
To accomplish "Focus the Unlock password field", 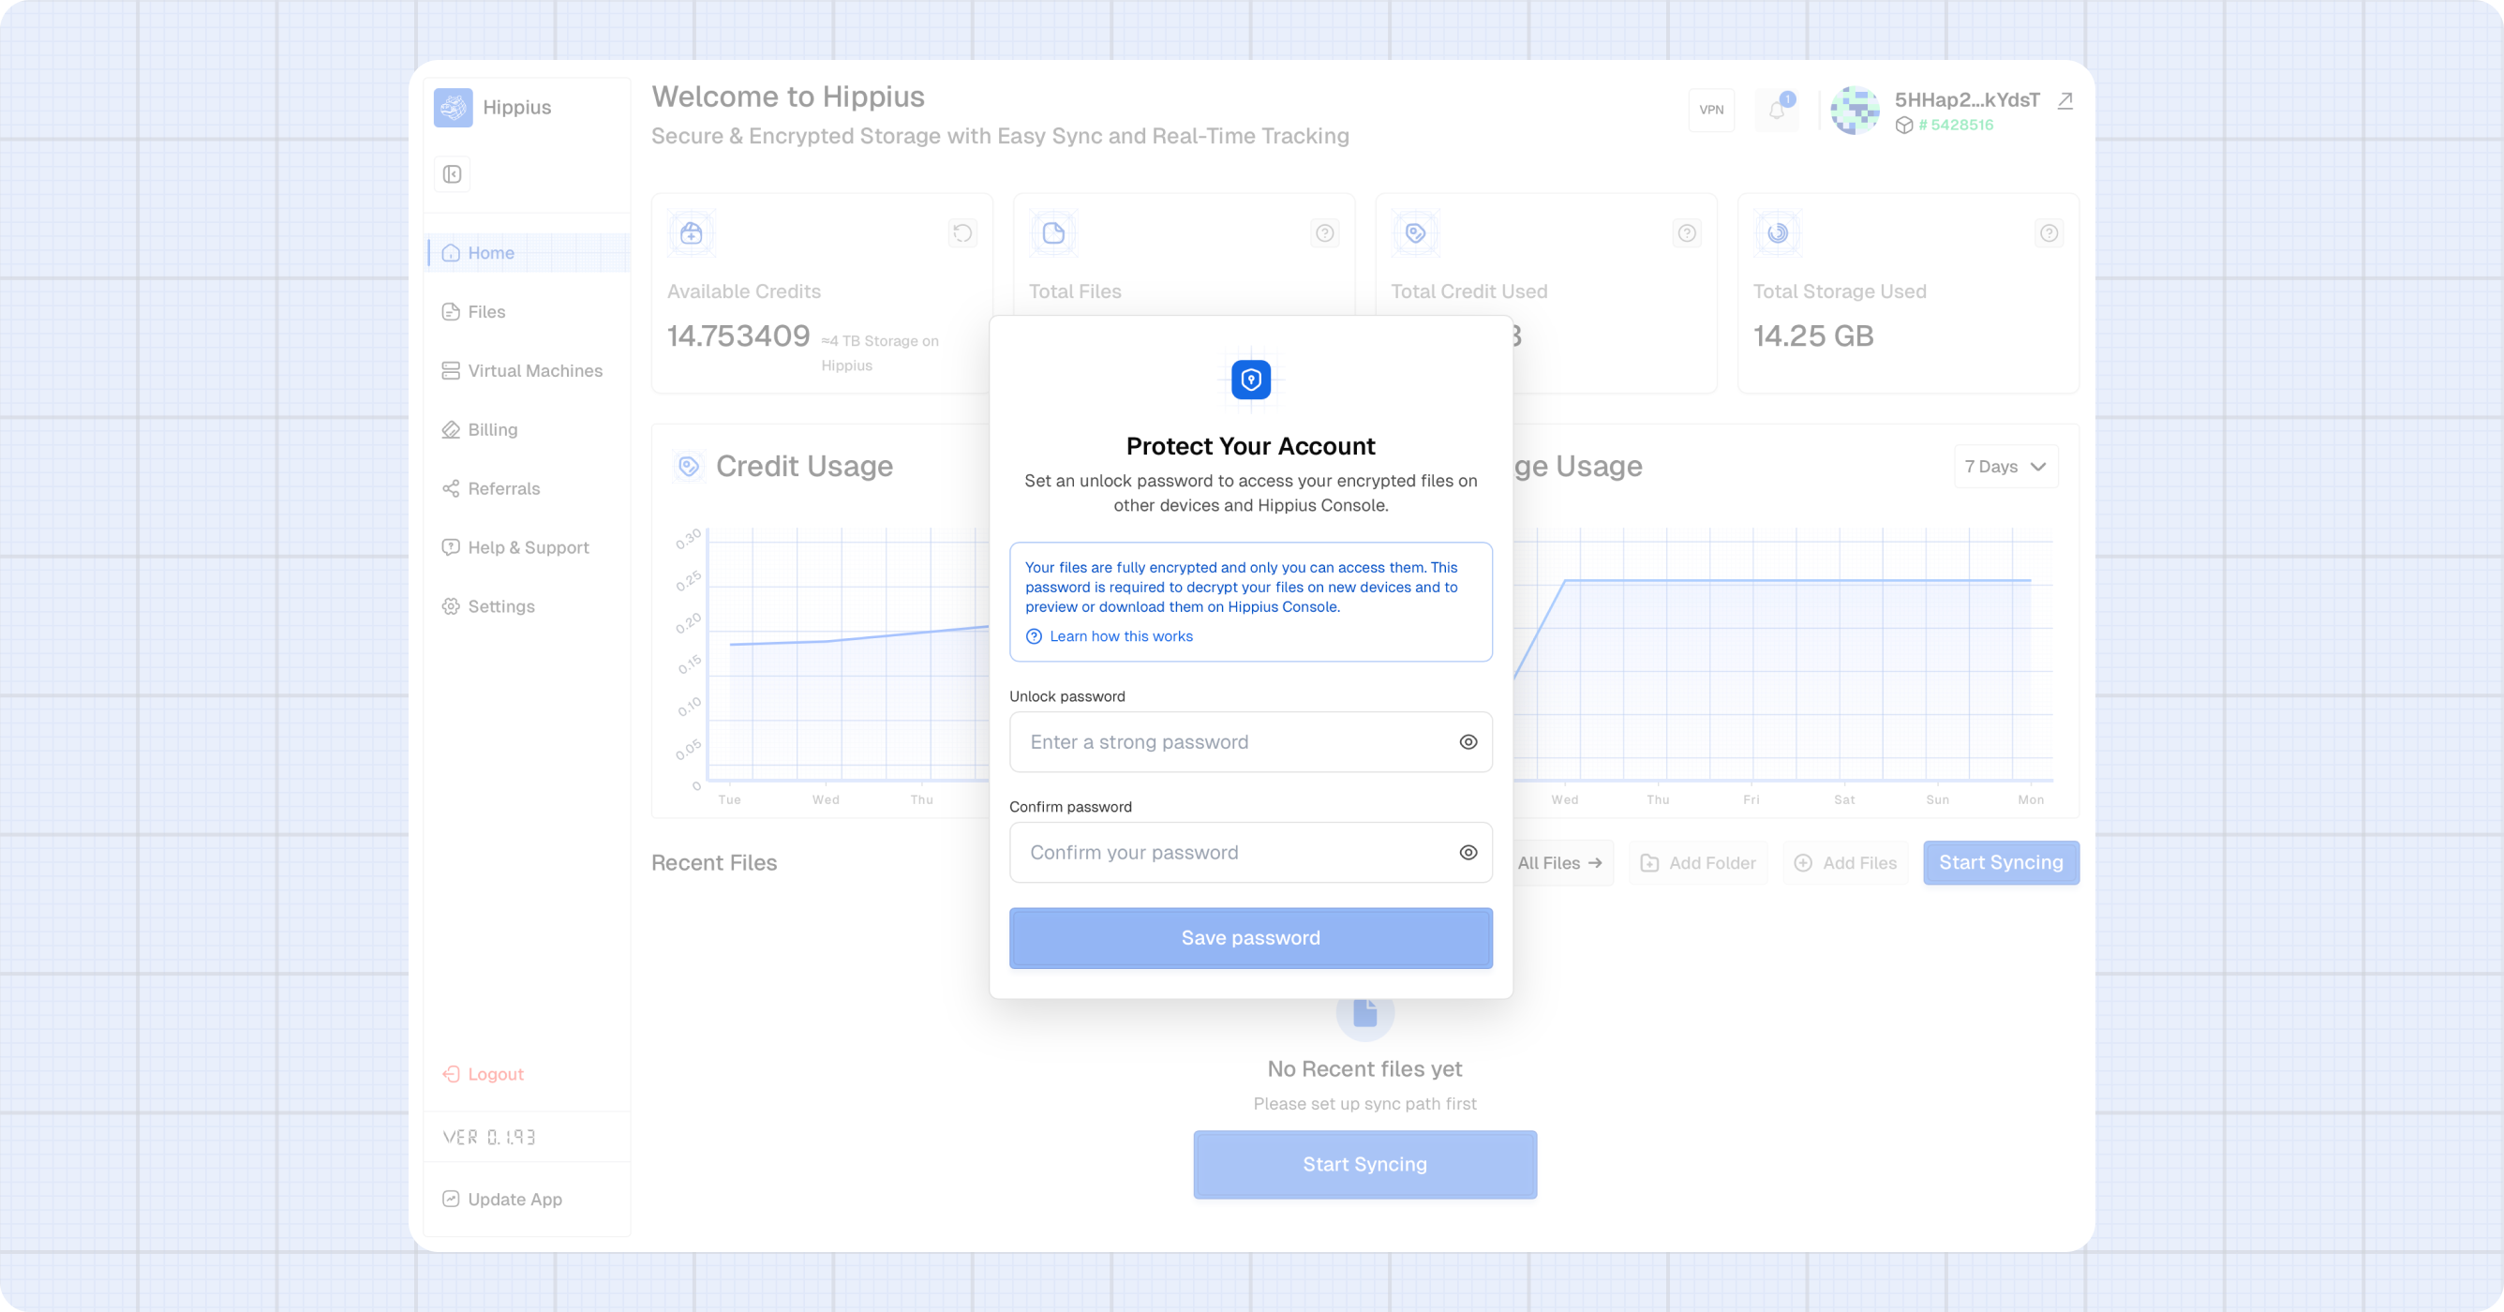I will pos(1250,741).
